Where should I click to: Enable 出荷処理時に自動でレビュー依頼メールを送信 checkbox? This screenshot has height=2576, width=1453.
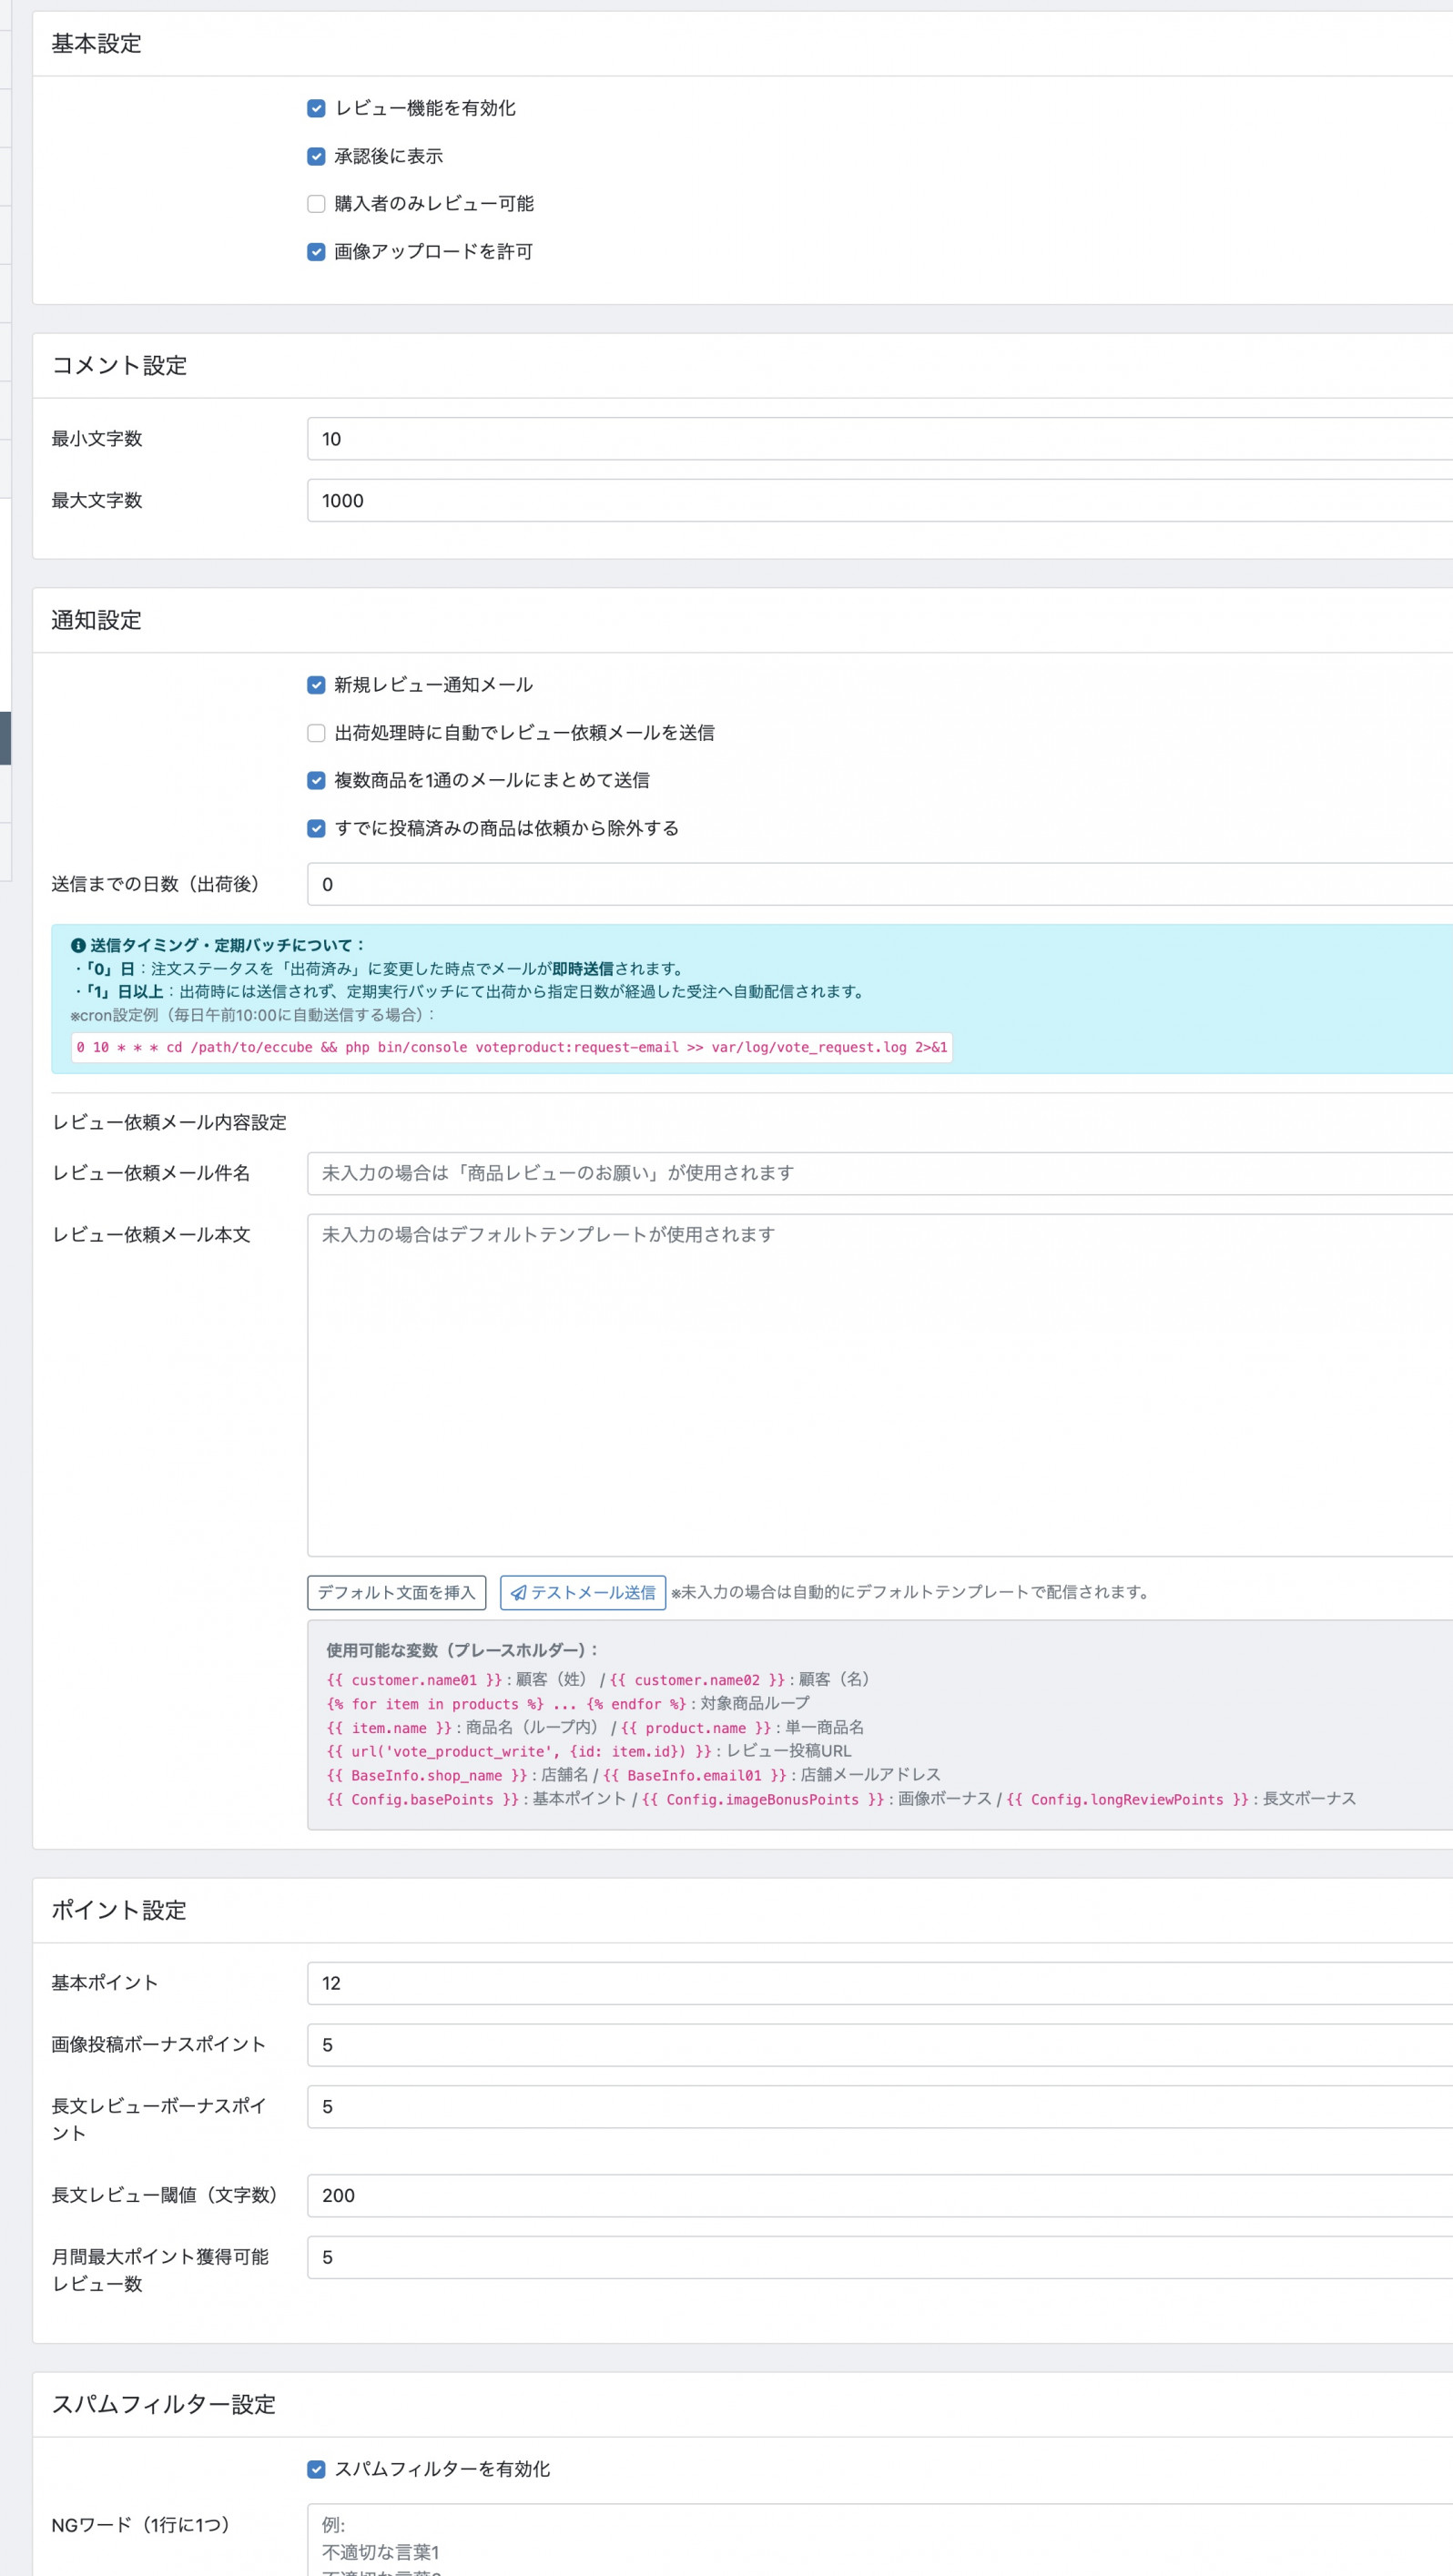tap(316, 733)
